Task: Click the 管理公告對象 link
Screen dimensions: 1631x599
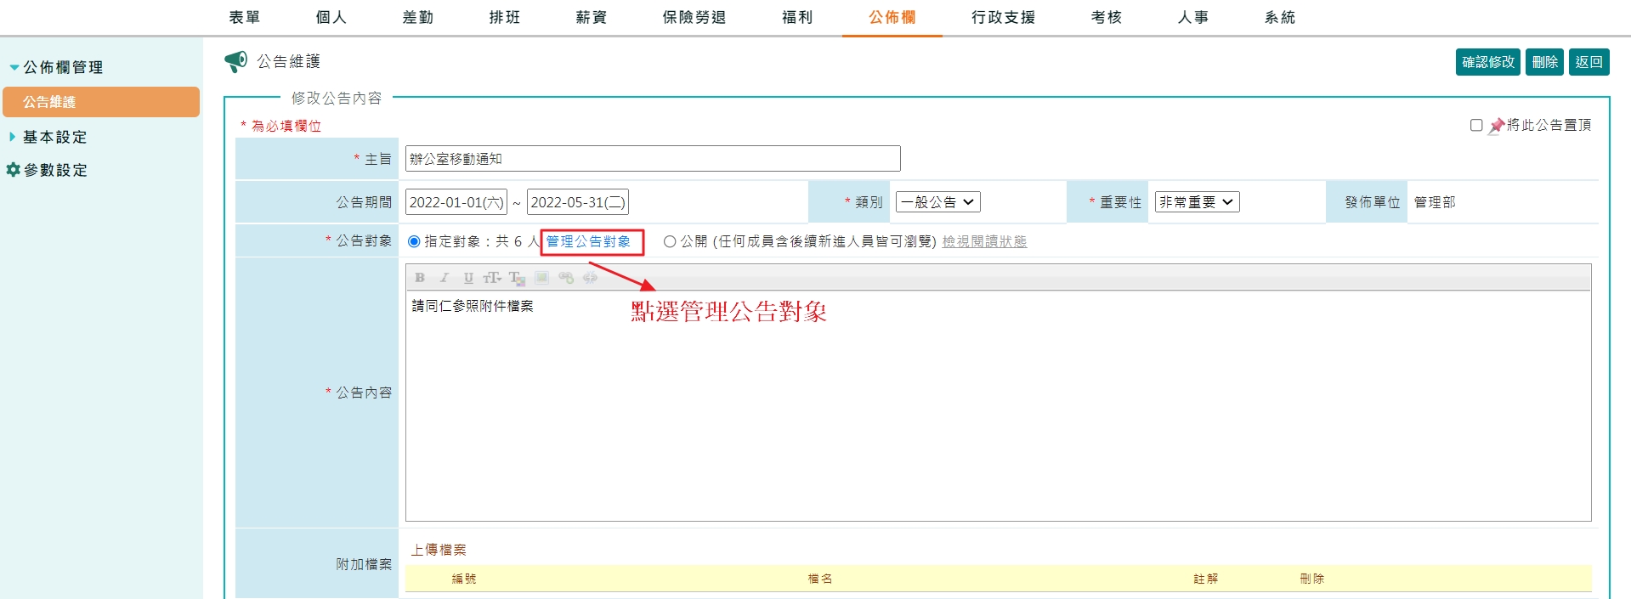Action: 589,241
